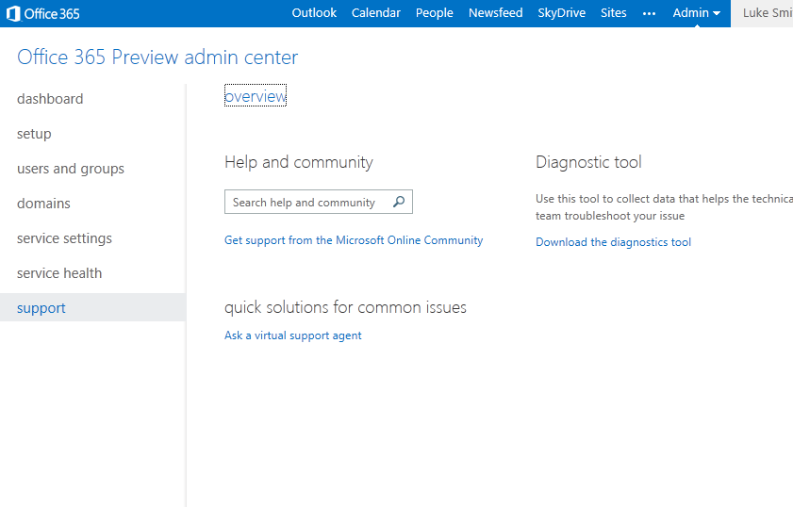
Task: Click the overview tab
Action: (x=255, y=96)
